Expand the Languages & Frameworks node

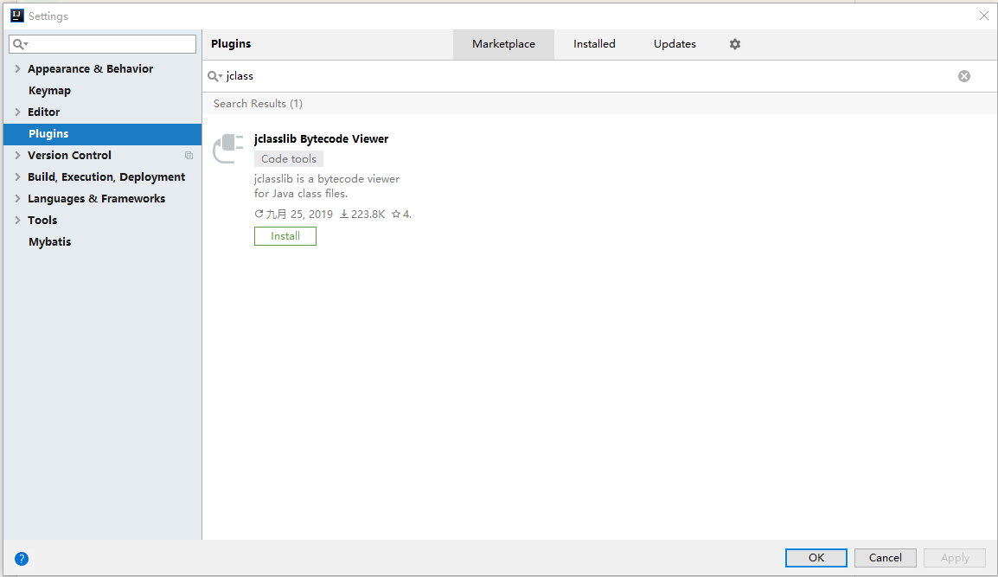pyautogui.click(x=18, y=199)
